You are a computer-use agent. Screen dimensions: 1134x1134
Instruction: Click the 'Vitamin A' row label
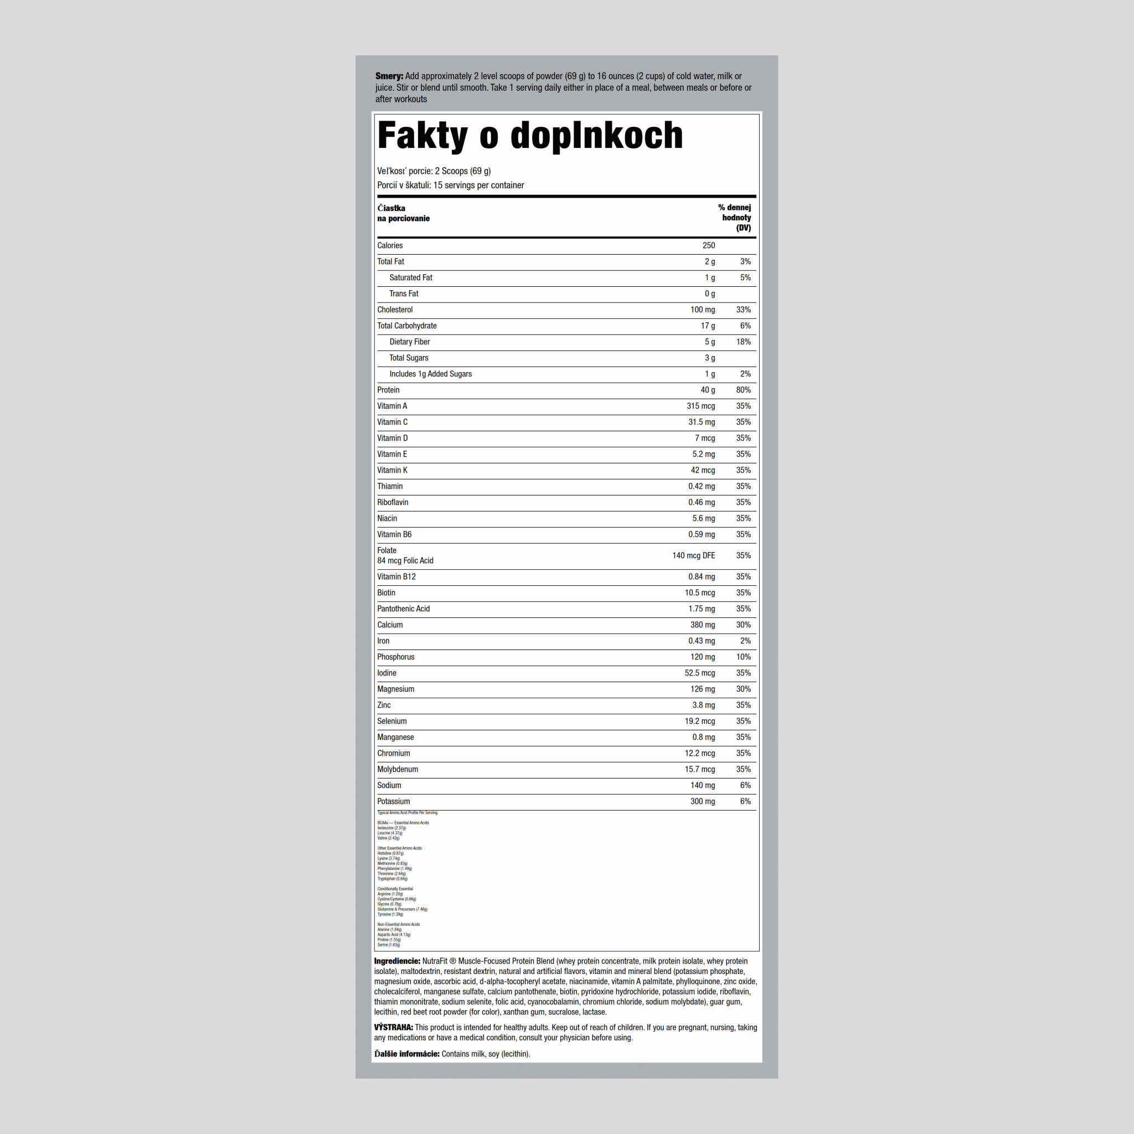(392, 405)
